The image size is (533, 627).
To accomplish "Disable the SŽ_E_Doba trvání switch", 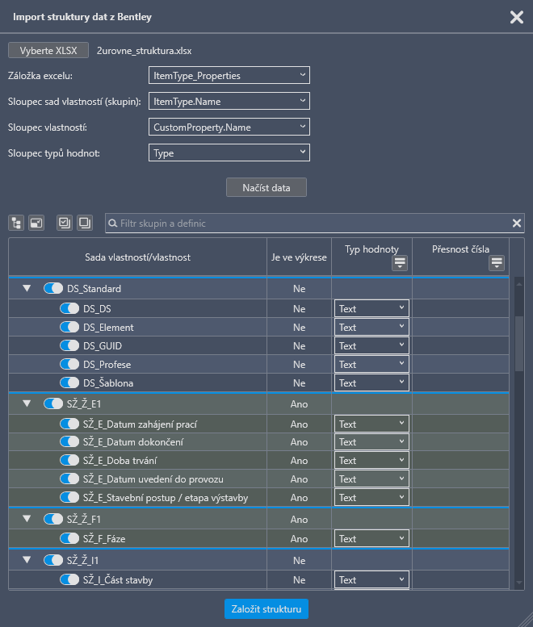I will 69,460.
